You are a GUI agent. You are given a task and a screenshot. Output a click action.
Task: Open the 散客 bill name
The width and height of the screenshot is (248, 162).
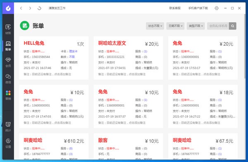click(x=103, y=140)
